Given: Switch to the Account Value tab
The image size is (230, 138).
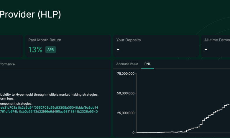Looking at the screenshot, I should pos(127,64).
